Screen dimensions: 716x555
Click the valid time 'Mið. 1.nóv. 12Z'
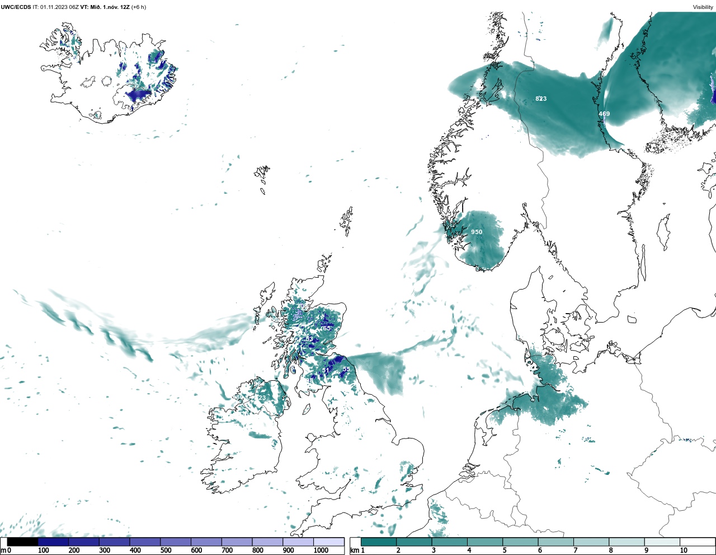[x=111, y=7]
